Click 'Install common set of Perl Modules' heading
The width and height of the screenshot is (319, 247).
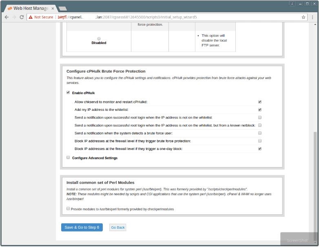coord(100,183)
